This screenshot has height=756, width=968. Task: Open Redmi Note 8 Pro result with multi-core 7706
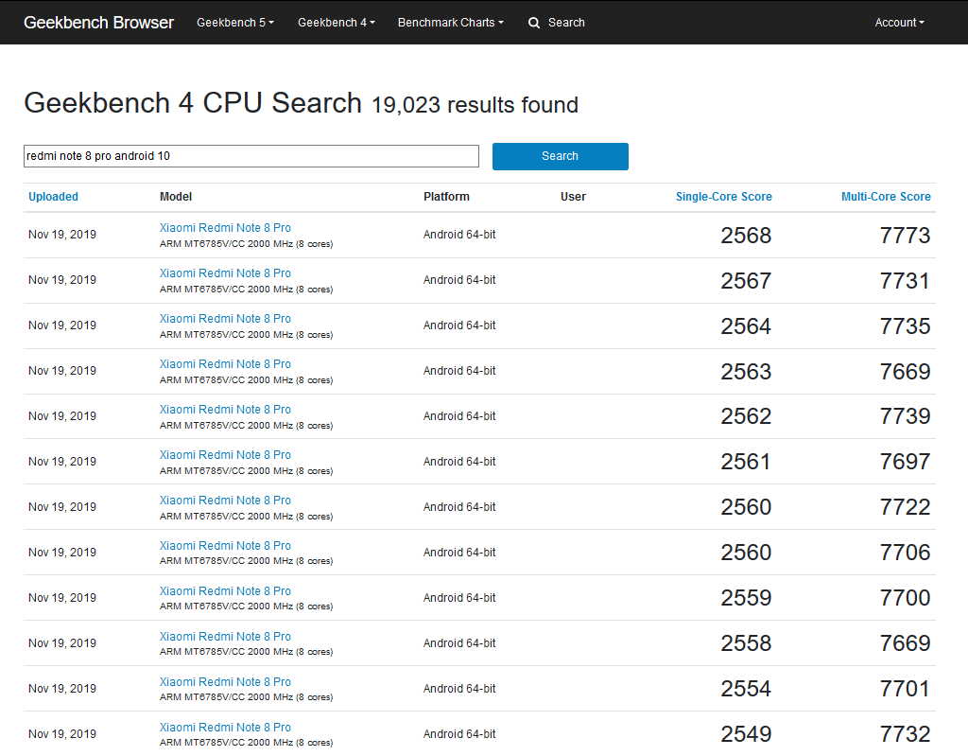(225, 546)
